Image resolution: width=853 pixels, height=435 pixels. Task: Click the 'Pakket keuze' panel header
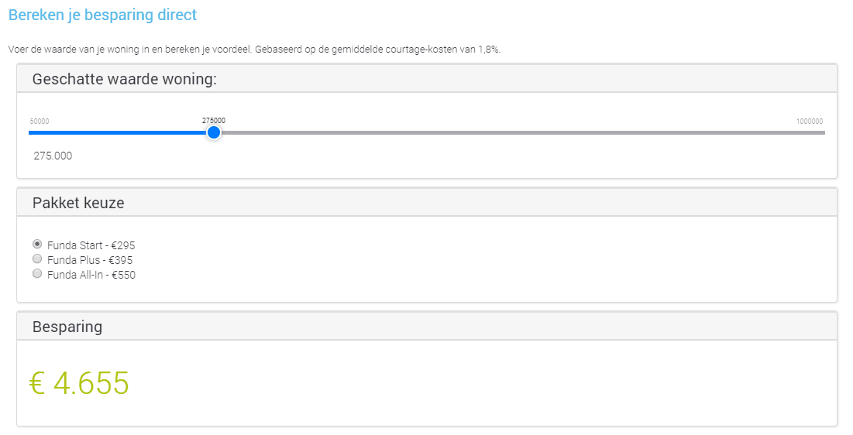pyautogui.click(x=427, y=203)
